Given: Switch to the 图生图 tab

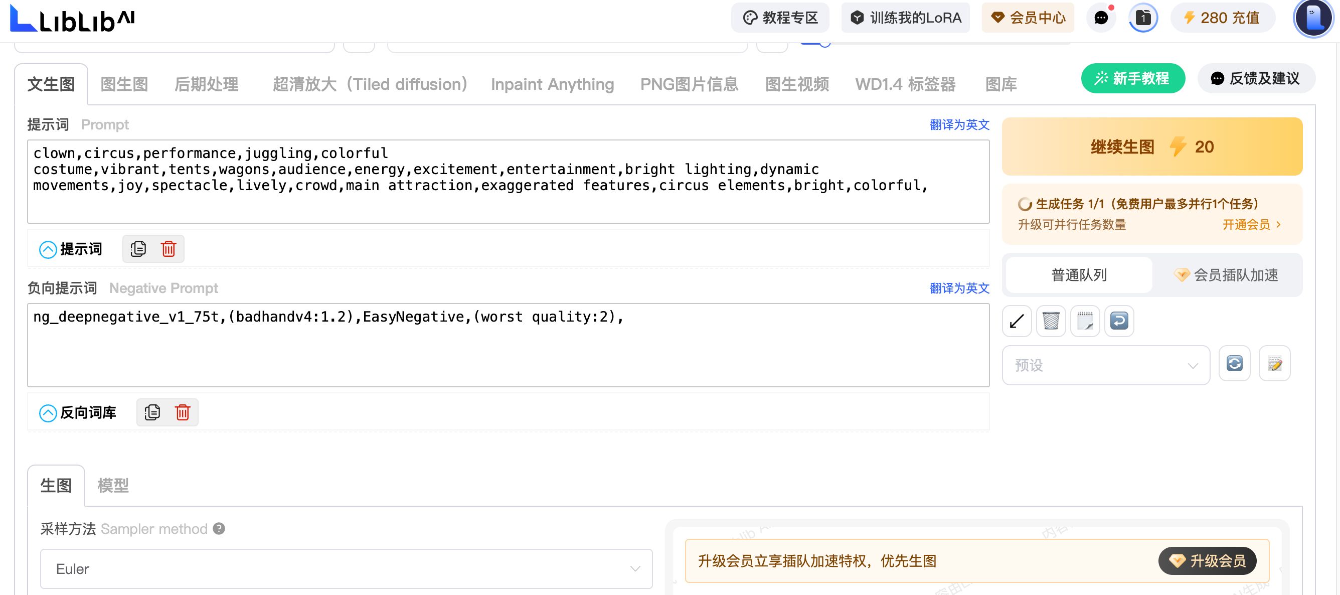Looking at the screenshot, I should [x=124, y=84].
